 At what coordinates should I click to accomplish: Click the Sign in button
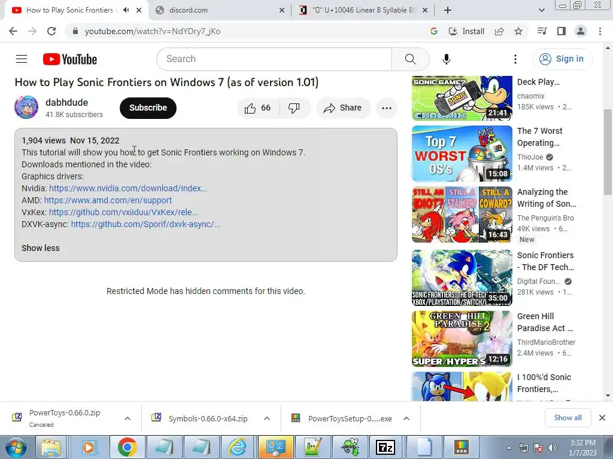(x=562, y=59)
